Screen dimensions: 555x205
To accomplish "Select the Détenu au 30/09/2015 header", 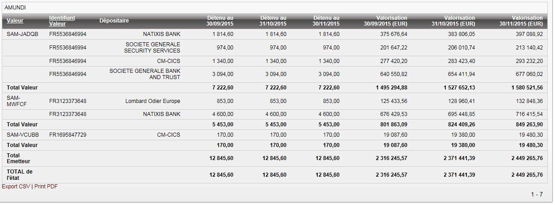I will click(x=220, y=21).
